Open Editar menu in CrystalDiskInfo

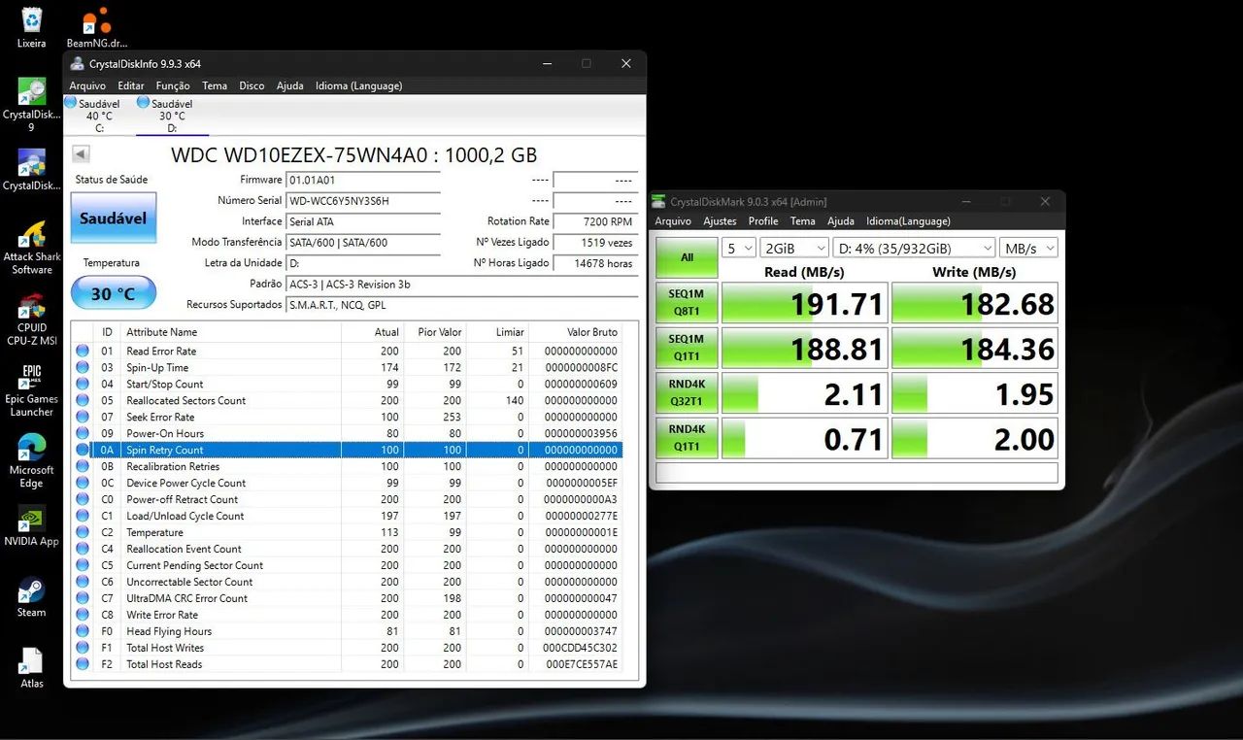[x=131, y=85]
